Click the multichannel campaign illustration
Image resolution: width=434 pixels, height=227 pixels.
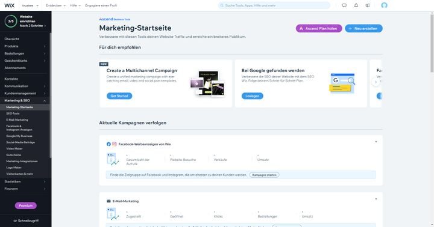pyautogui.click(x=207, y=83)
